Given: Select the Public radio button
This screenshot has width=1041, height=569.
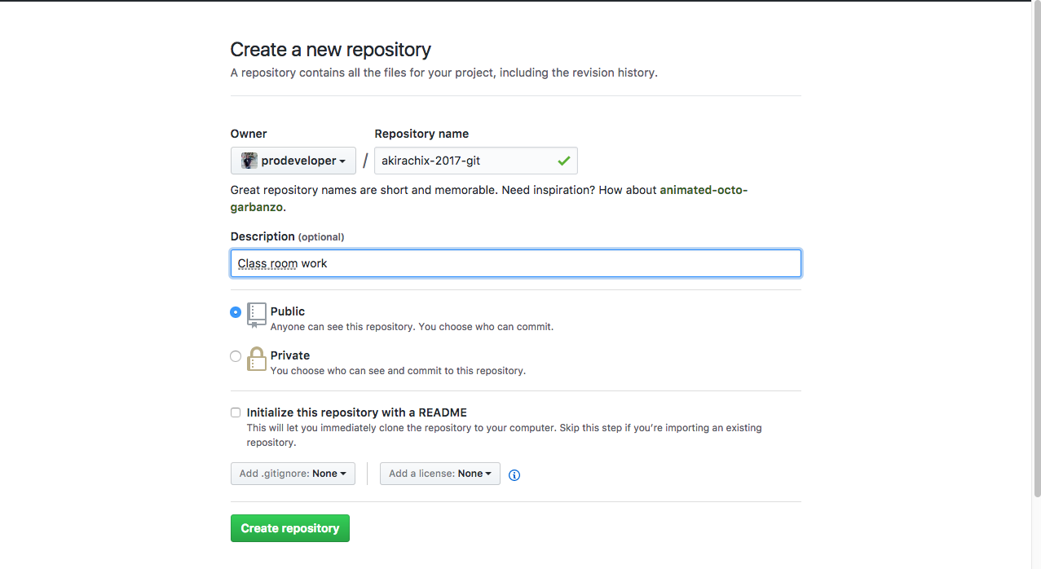Looking at the screenshot, I should tap(236, 311).
